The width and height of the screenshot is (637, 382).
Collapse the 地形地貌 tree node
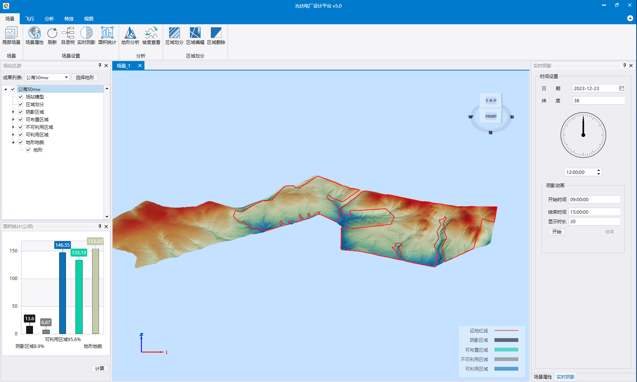(x=13, y=142)
